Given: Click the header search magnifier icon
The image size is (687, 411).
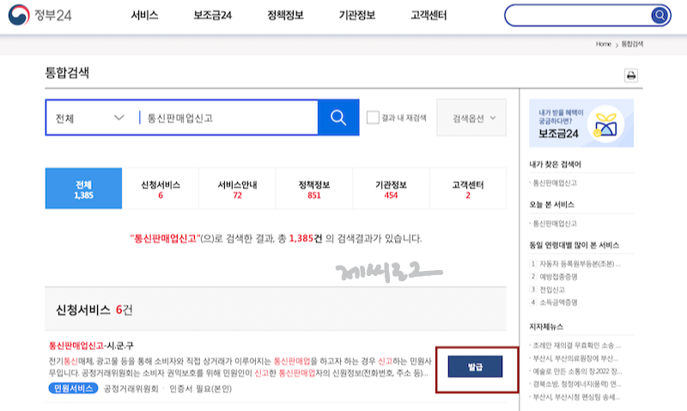Looking at the screenshot, I should (659, 15).
